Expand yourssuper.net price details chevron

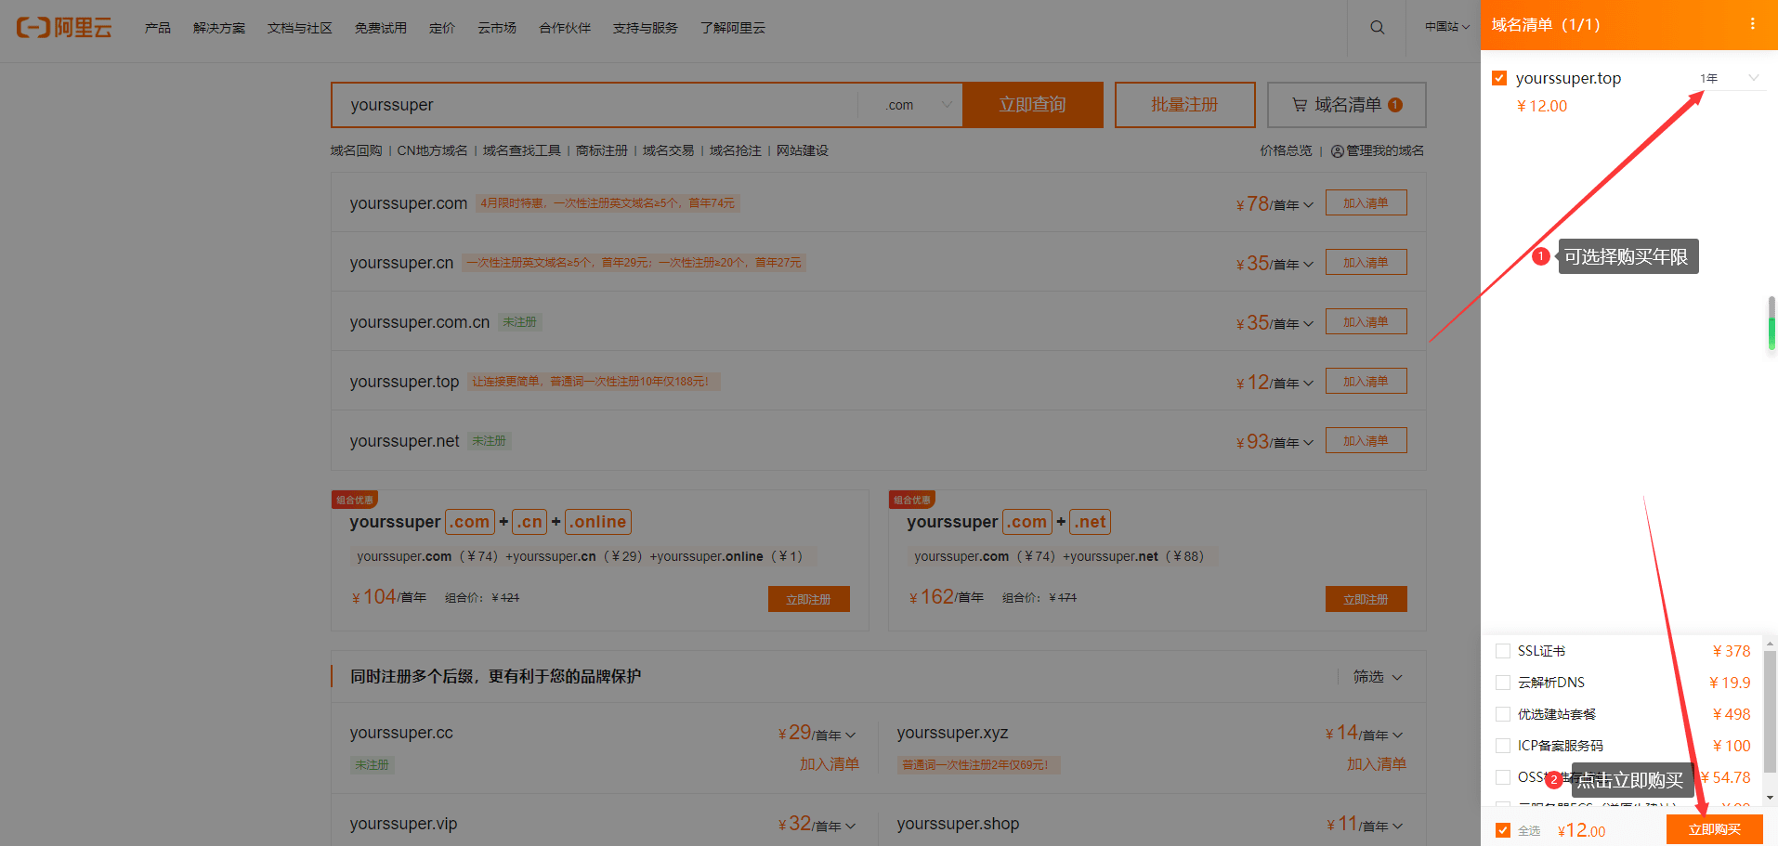pyautogui.click(x=1308, y=443)
